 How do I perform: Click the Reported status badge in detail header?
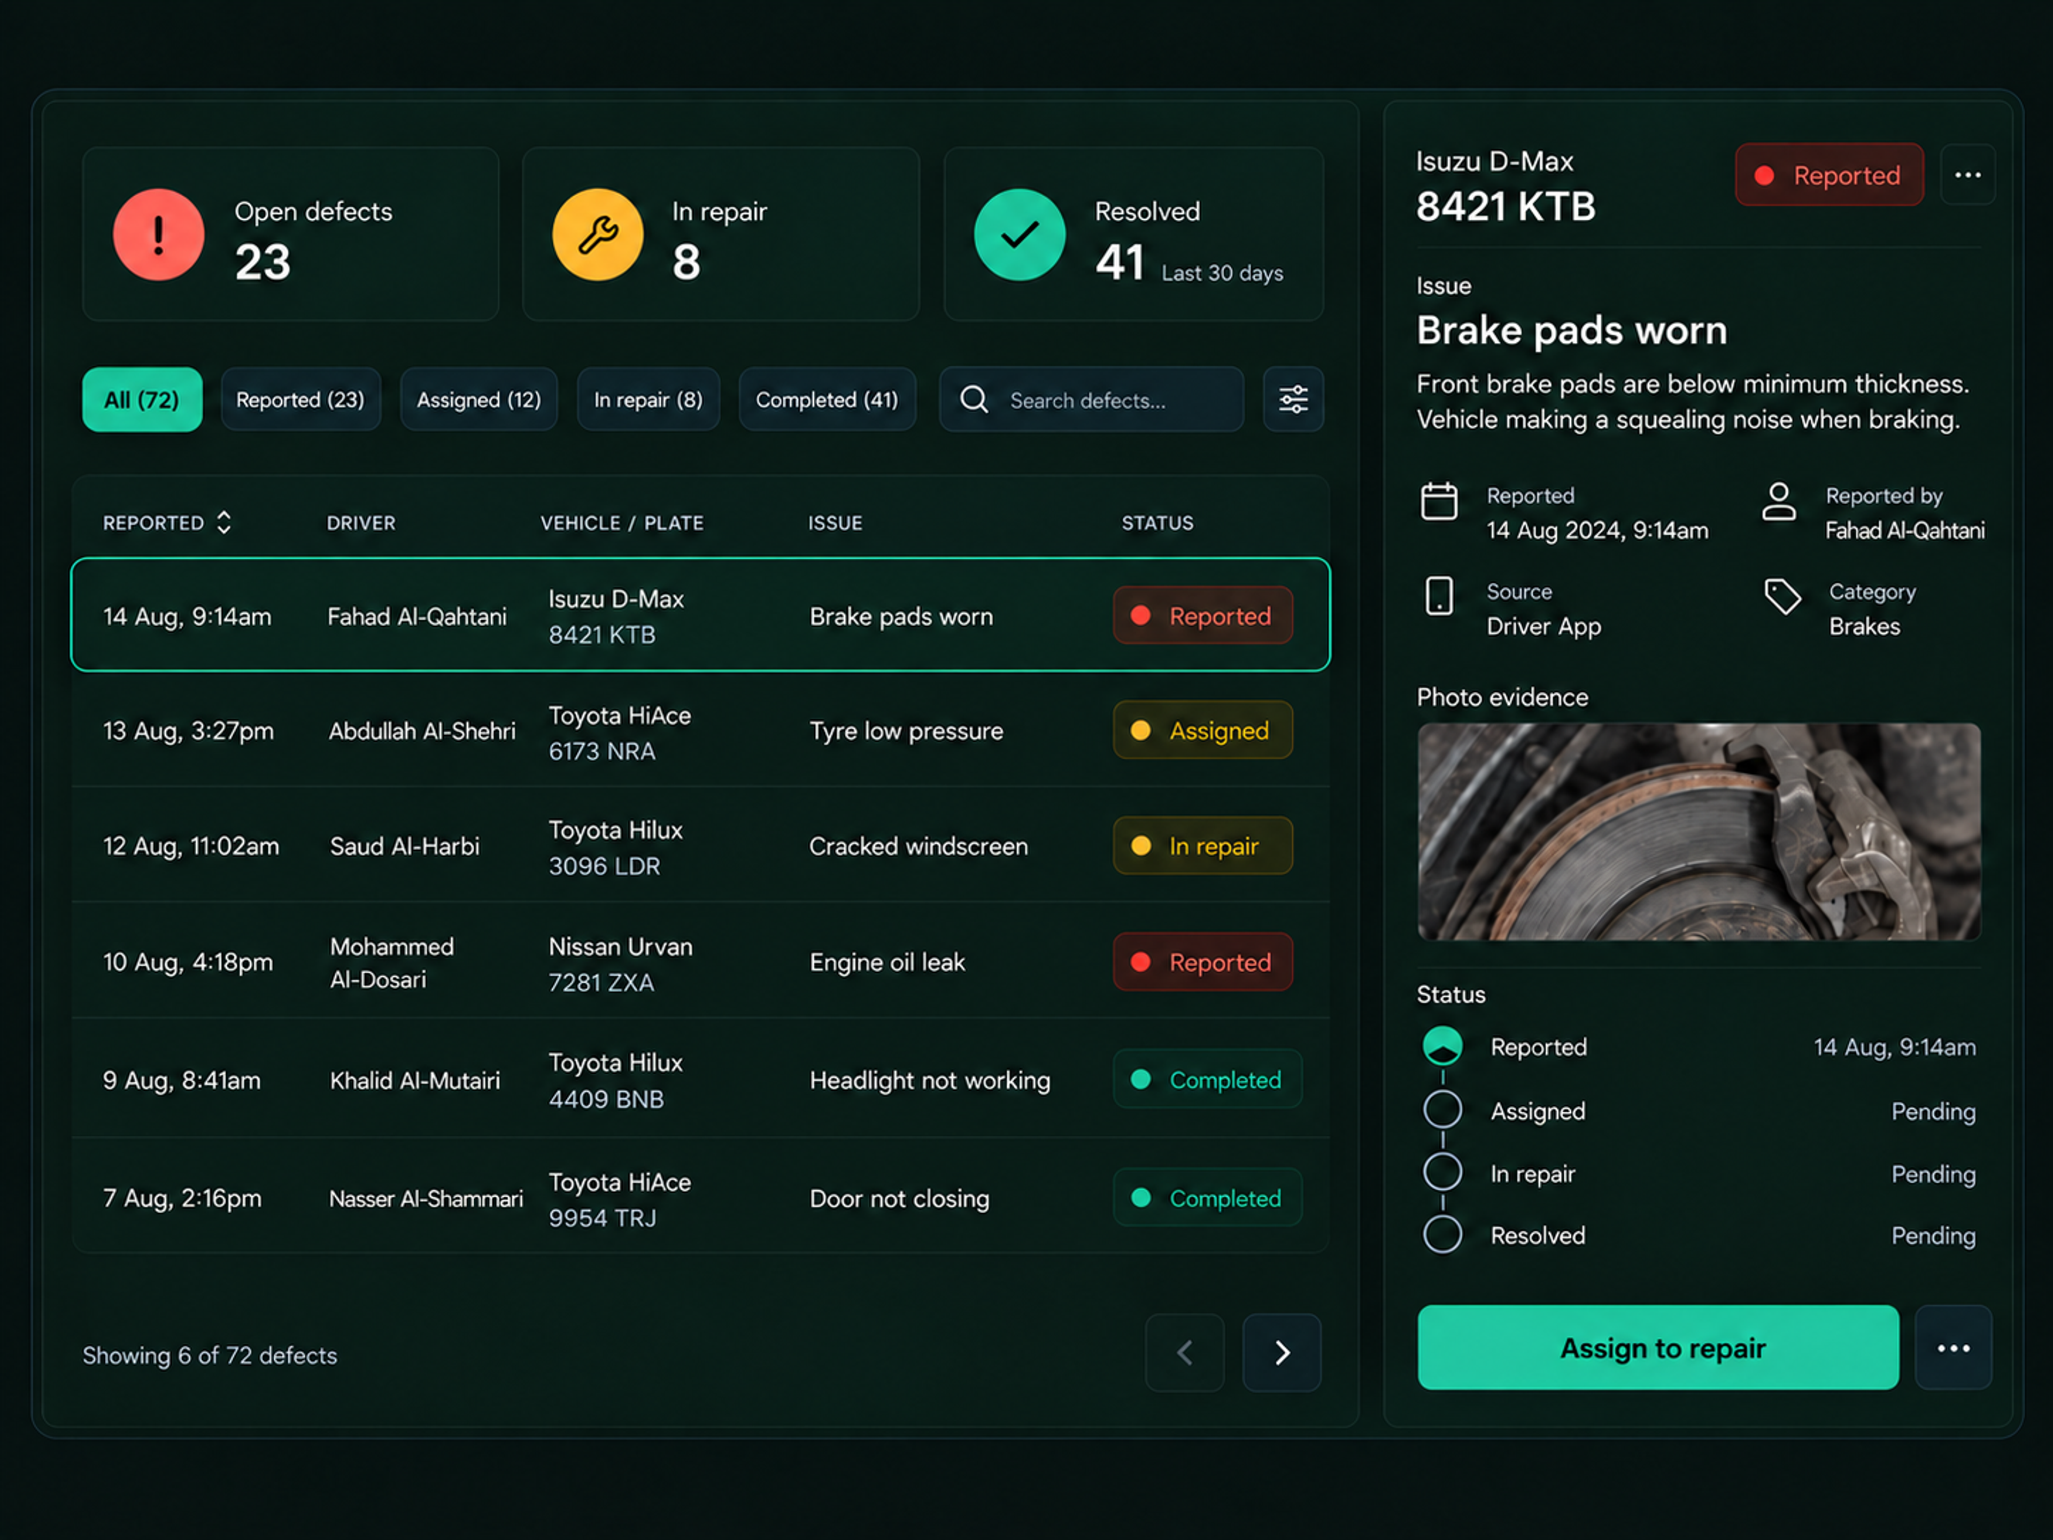tap(1828, 175)
